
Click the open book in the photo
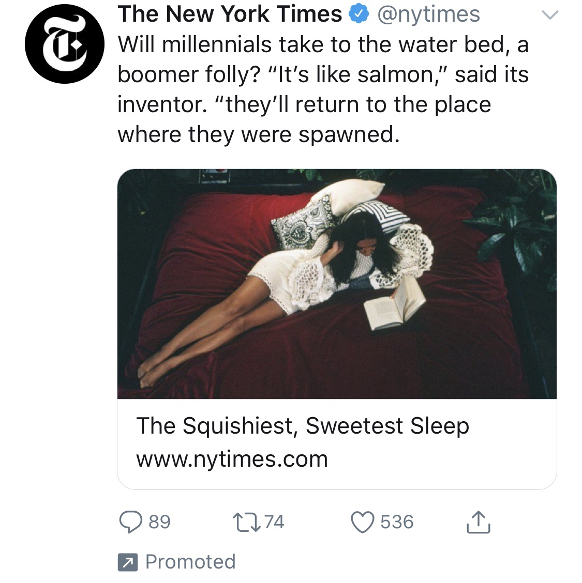[394, 305]
